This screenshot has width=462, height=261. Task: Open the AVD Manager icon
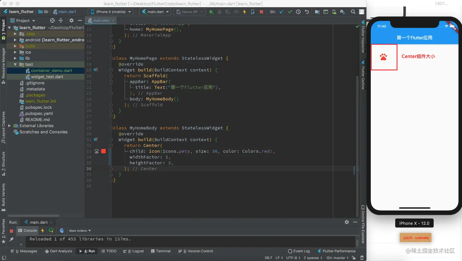point(334,12)
